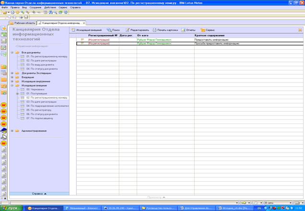Click the Справка bar at panel bottom
This screenshot has width=305, height=211.
tap(39, 194)
